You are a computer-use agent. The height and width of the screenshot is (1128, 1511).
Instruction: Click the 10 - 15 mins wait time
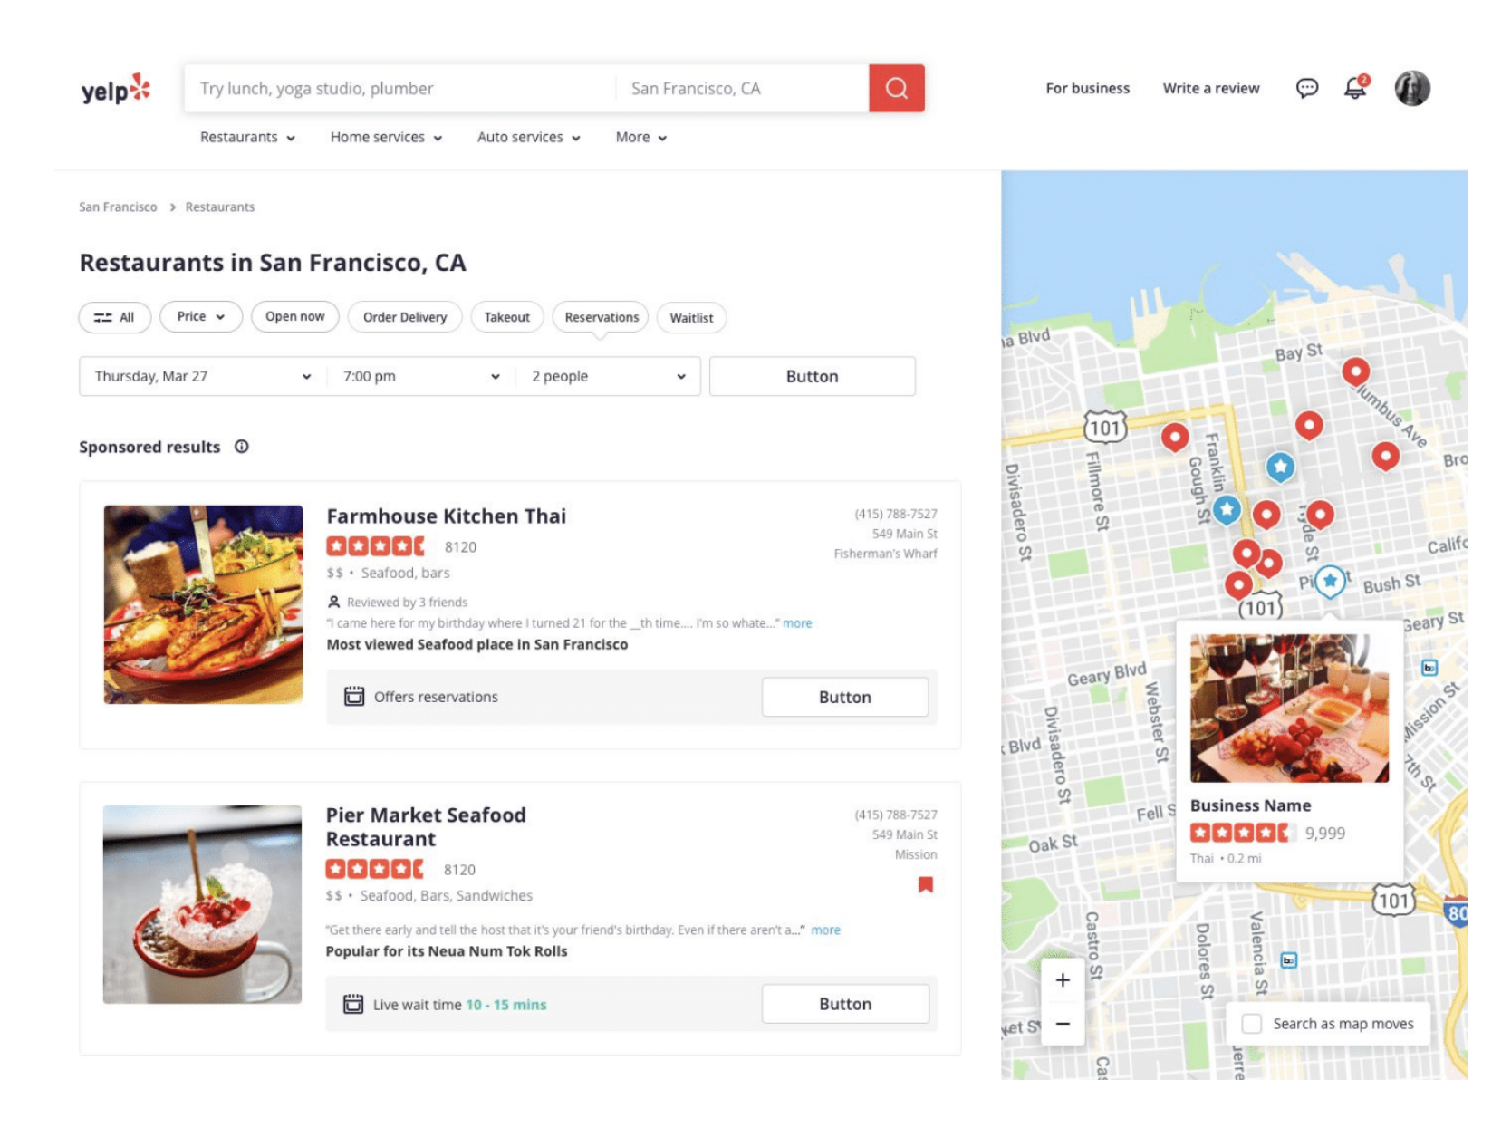[x=506, y=1005]
